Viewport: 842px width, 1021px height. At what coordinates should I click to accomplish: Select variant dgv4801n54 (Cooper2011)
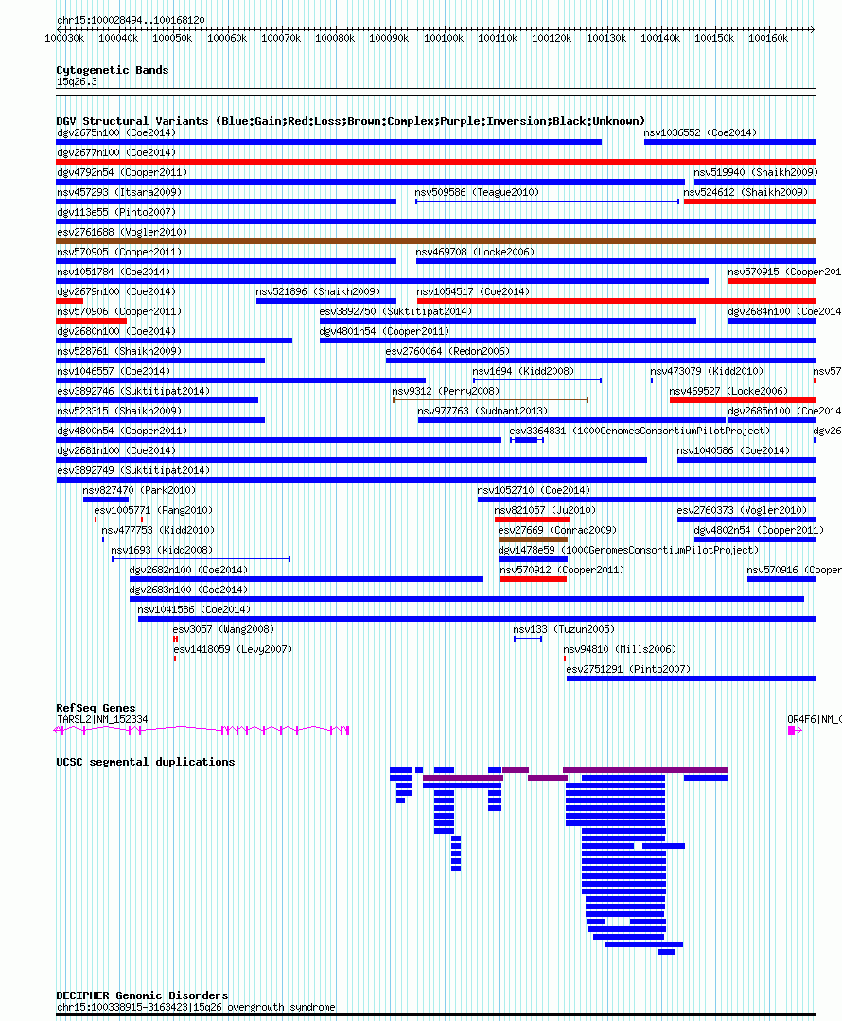click(384, 331)
